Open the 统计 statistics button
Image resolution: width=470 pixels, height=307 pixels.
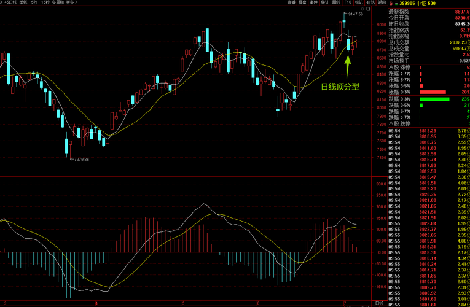[325, 2]
